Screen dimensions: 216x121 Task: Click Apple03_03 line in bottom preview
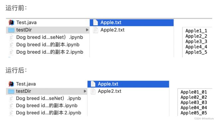(x=194, y=102)
